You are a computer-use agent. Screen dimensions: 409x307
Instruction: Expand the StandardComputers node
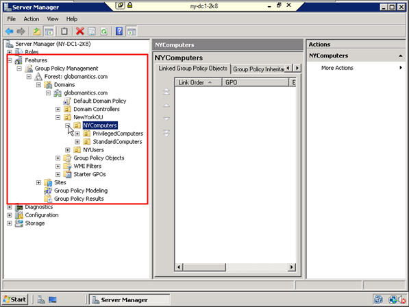(x=77, y=142)
